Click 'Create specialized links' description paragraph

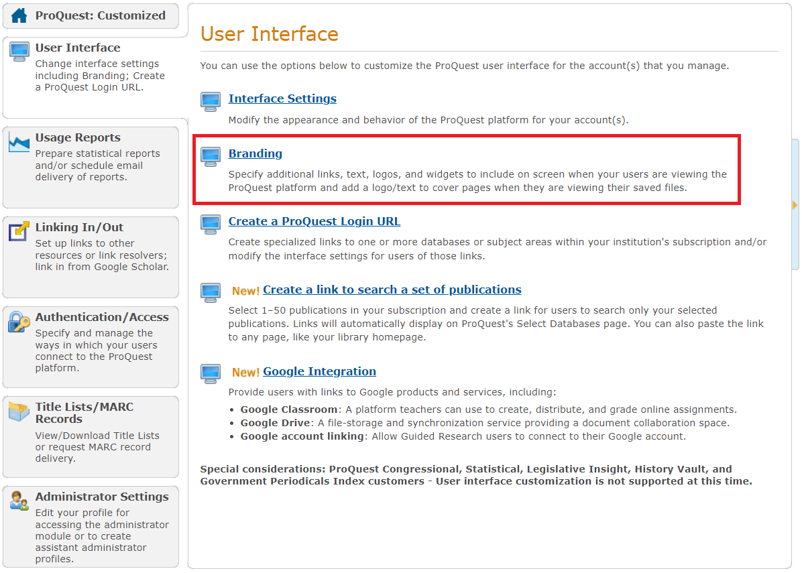click(x=498, y=249)
